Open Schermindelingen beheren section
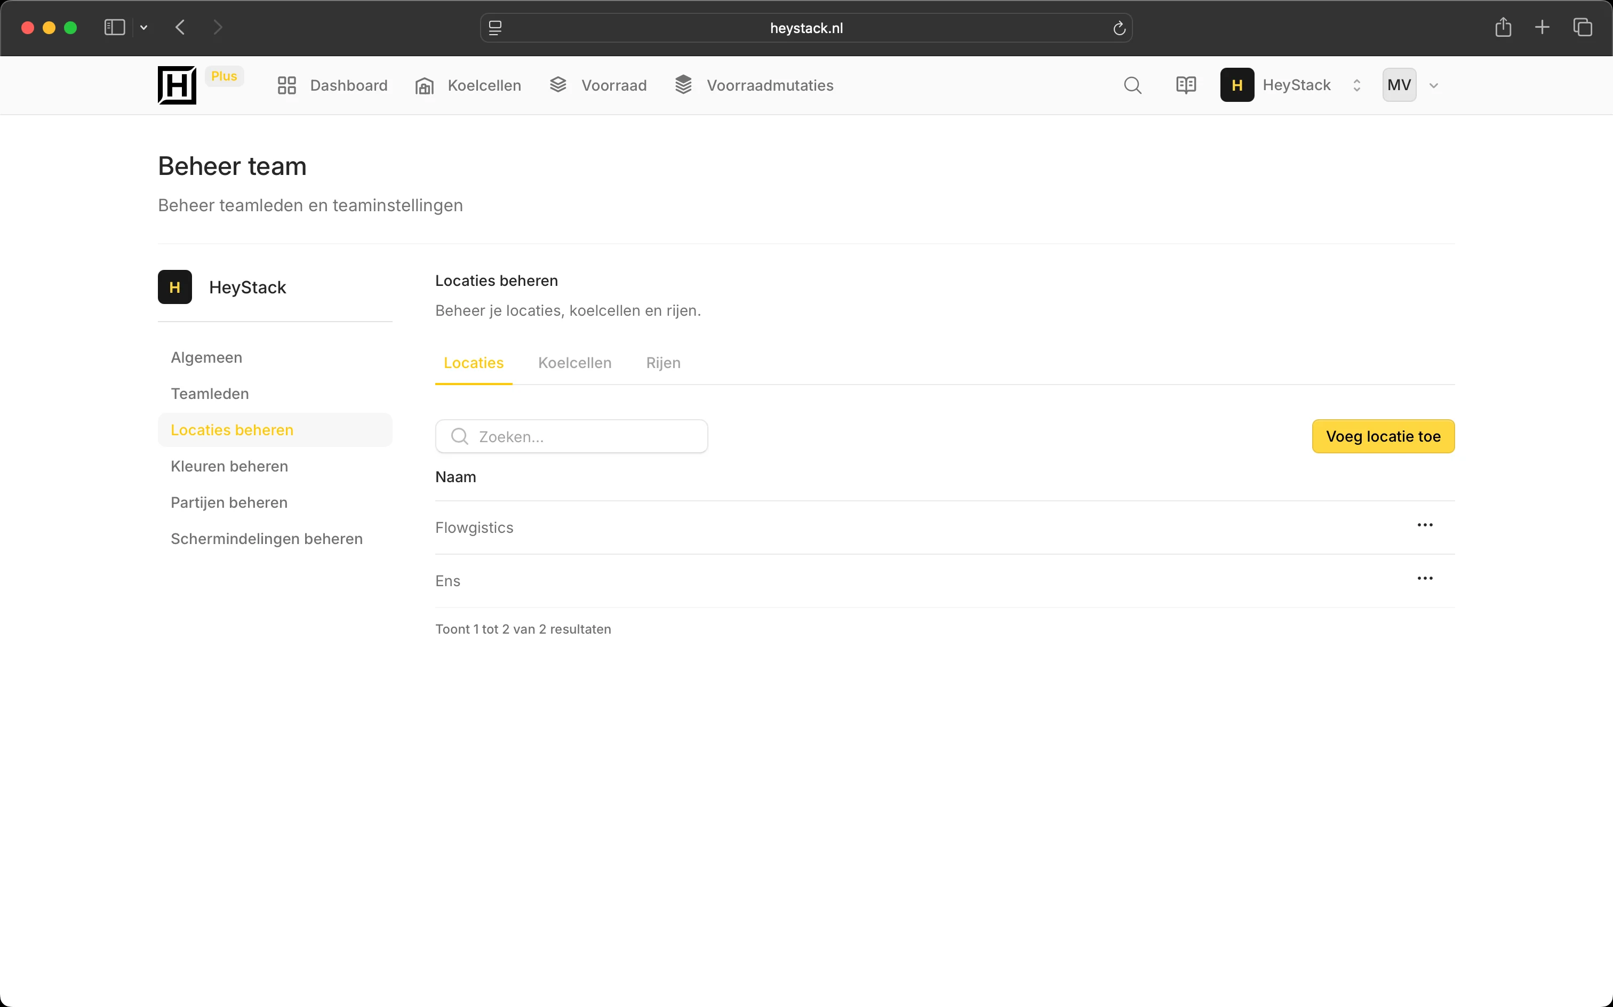 tap(275, 539)
